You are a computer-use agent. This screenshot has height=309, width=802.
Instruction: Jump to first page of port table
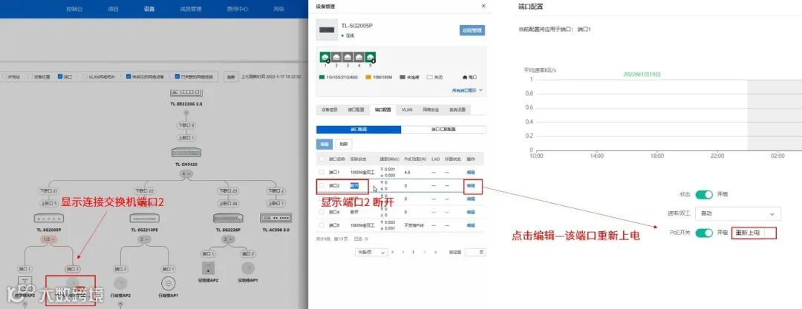coord(392,252)
